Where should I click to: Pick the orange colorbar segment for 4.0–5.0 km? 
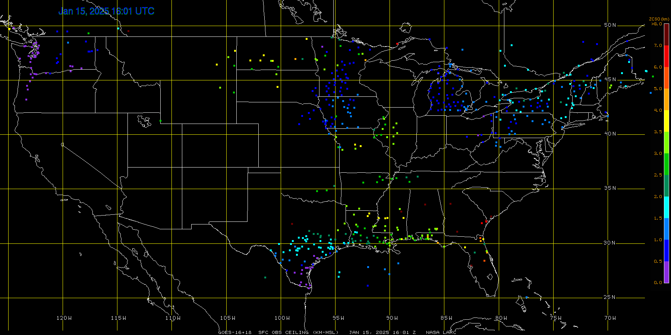[667, 99]
